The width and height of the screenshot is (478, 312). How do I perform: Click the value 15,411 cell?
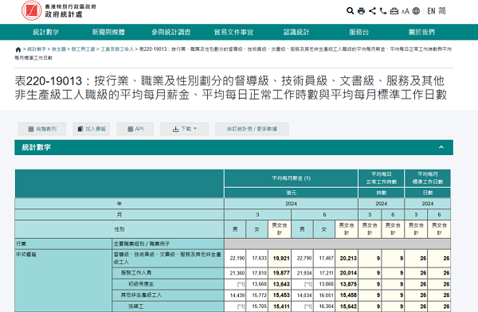coord(280,306)
